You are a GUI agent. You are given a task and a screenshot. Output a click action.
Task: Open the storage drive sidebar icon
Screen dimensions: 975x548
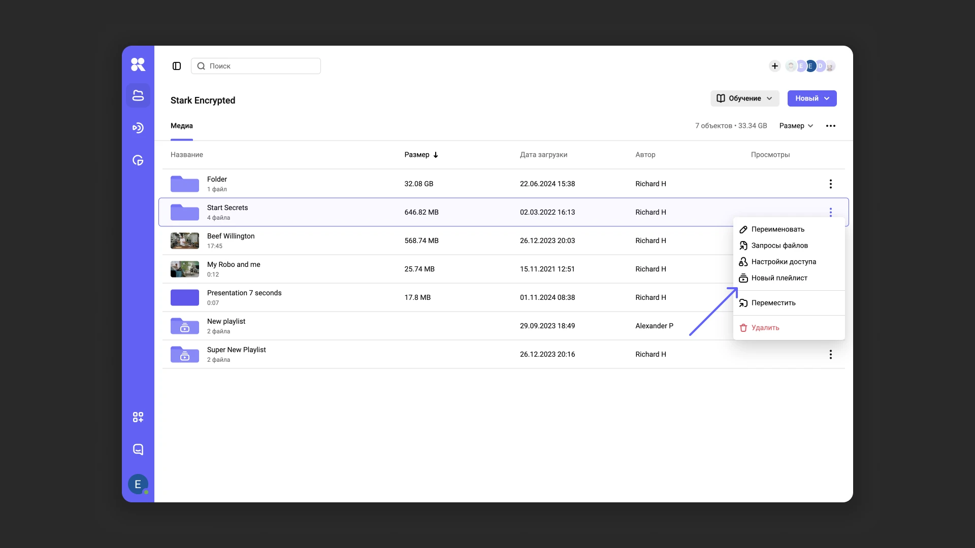pos(138,95)
